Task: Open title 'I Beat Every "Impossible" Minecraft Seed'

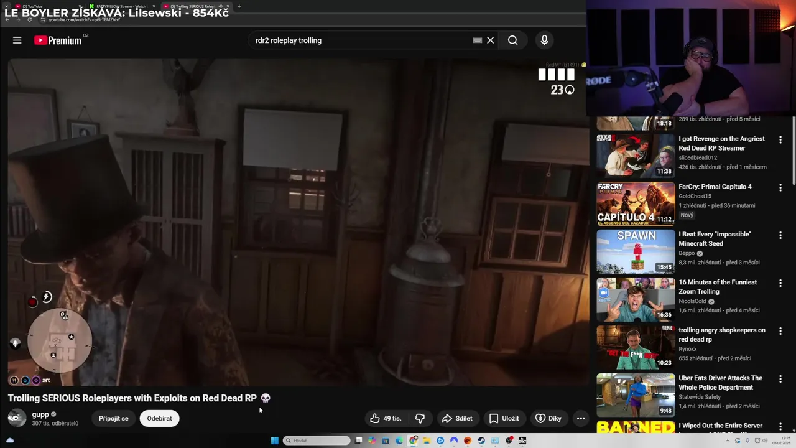Action: click(x=715, y=239)
